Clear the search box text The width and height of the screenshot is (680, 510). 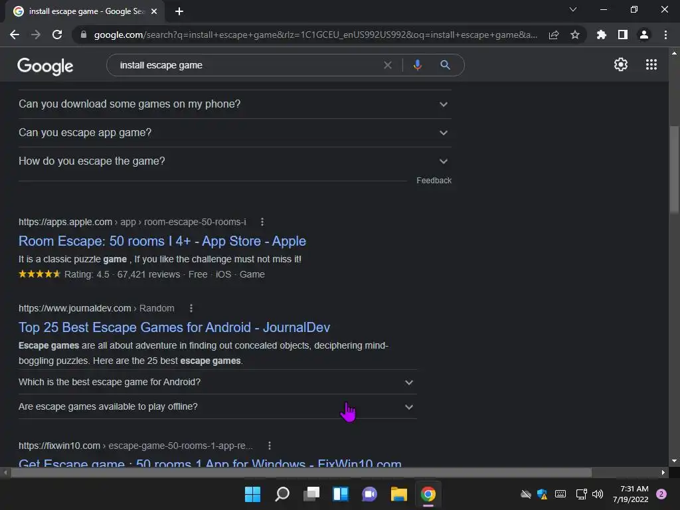coord(388,65)
